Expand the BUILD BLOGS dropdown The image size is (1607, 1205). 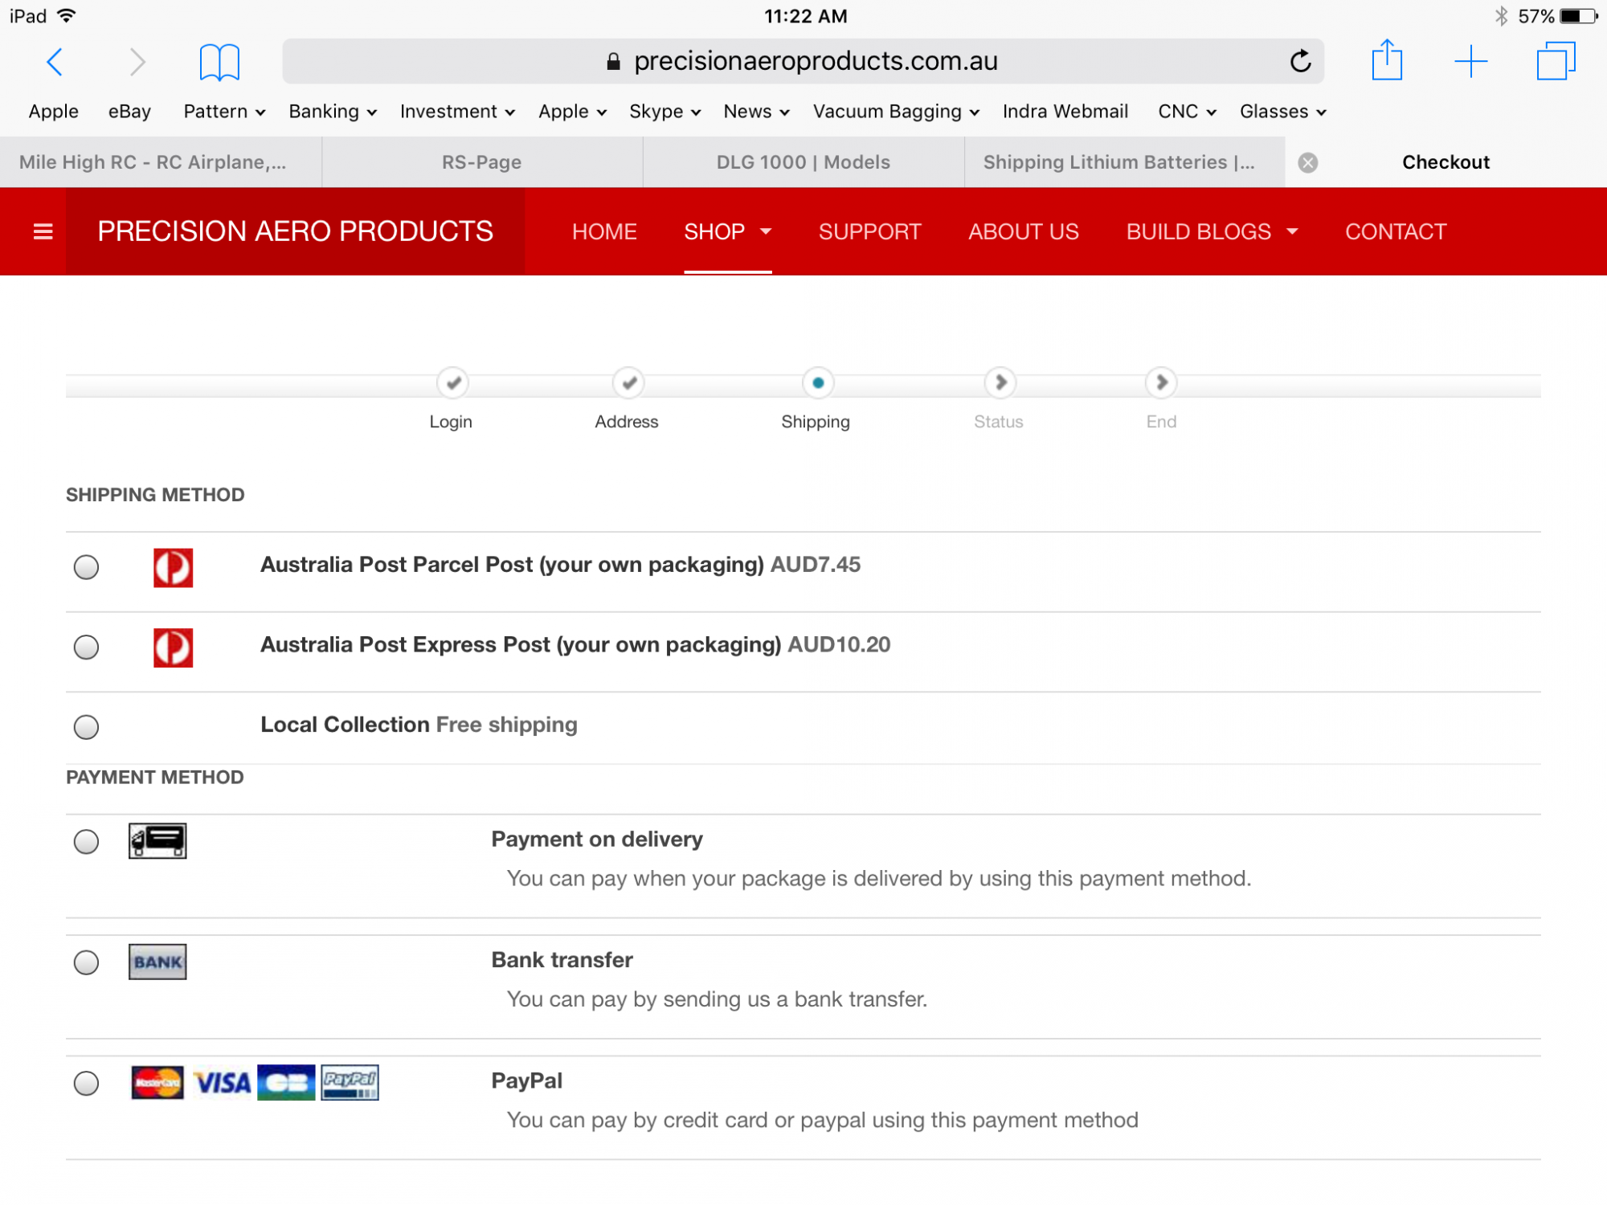point(1212,232)
